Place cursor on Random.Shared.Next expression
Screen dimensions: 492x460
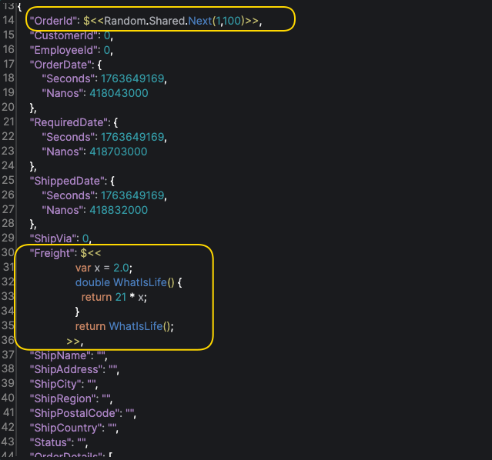point(175,21)
